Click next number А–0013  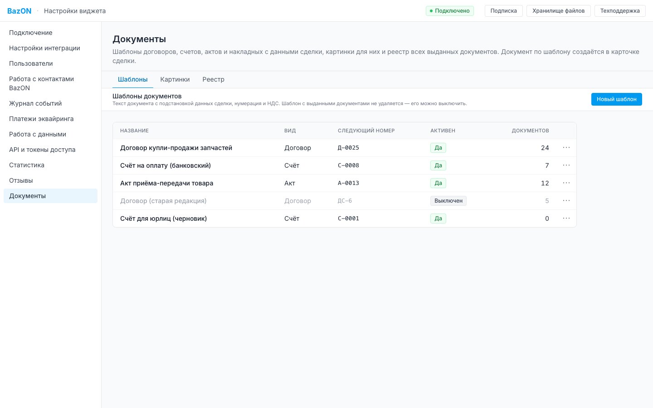(x=348, y=183)
